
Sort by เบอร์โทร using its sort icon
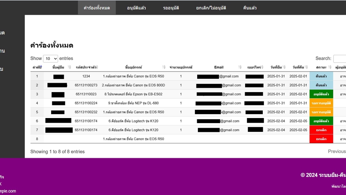pos(263,67)
